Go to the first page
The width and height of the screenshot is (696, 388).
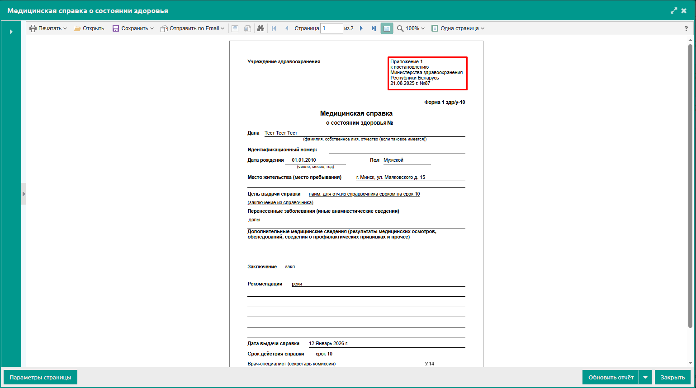pyautogui.click(x=274, y=28)
